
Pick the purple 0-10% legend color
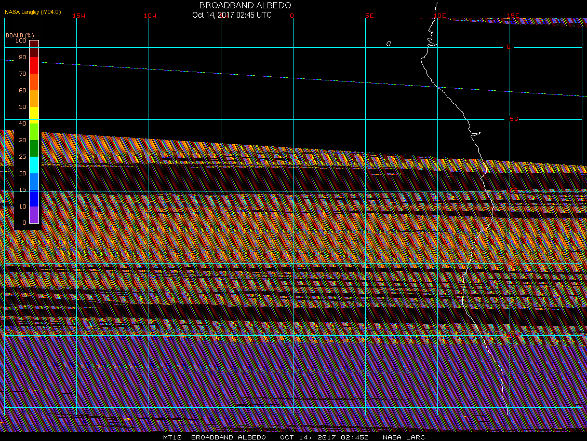(34, 215)
